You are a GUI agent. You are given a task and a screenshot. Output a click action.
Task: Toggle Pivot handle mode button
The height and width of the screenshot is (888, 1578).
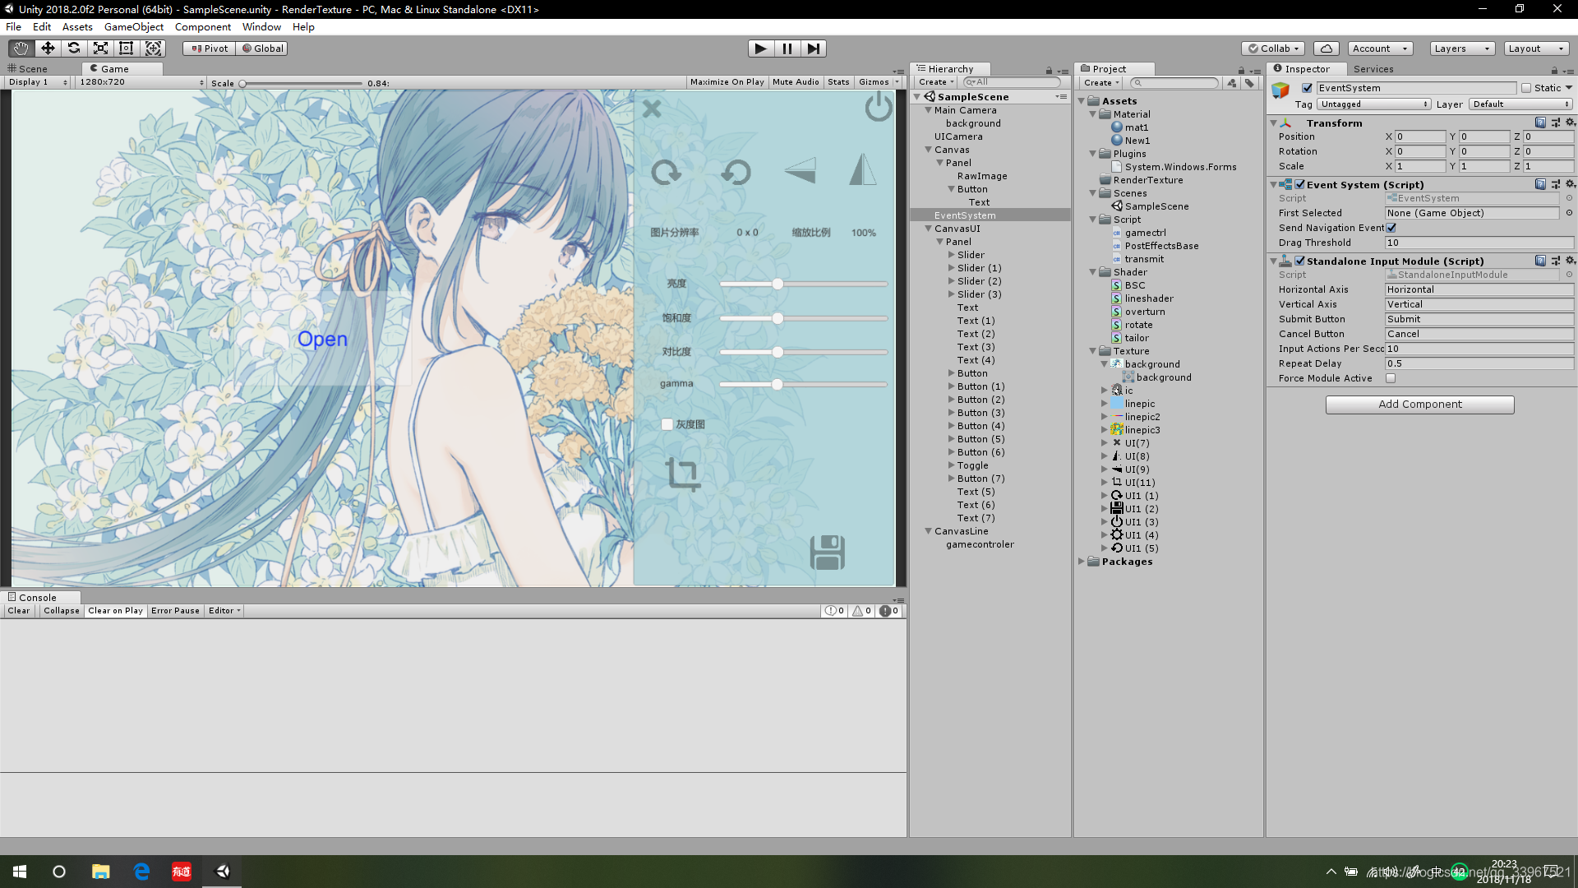click(x=209, y=49)
